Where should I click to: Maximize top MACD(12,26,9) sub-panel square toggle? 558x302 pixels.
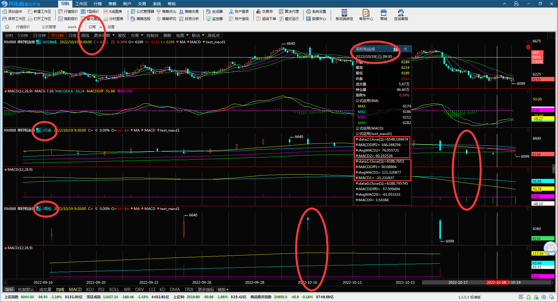click(x=528, y=91)
